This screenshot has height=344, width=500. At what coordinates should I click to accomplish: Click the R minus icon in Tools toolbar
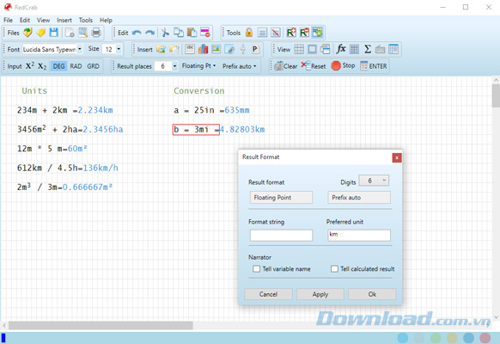[304, 32]
